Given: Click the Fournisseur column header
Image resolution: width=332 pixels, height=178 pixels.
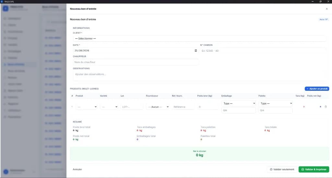Looking at the screenshot, I should pyautogui.click(x=152, y=96).
